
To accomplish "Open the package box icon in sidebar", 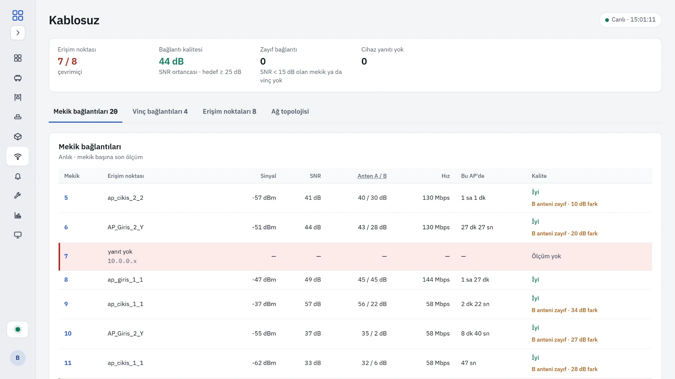I will (x=18, y=136).
